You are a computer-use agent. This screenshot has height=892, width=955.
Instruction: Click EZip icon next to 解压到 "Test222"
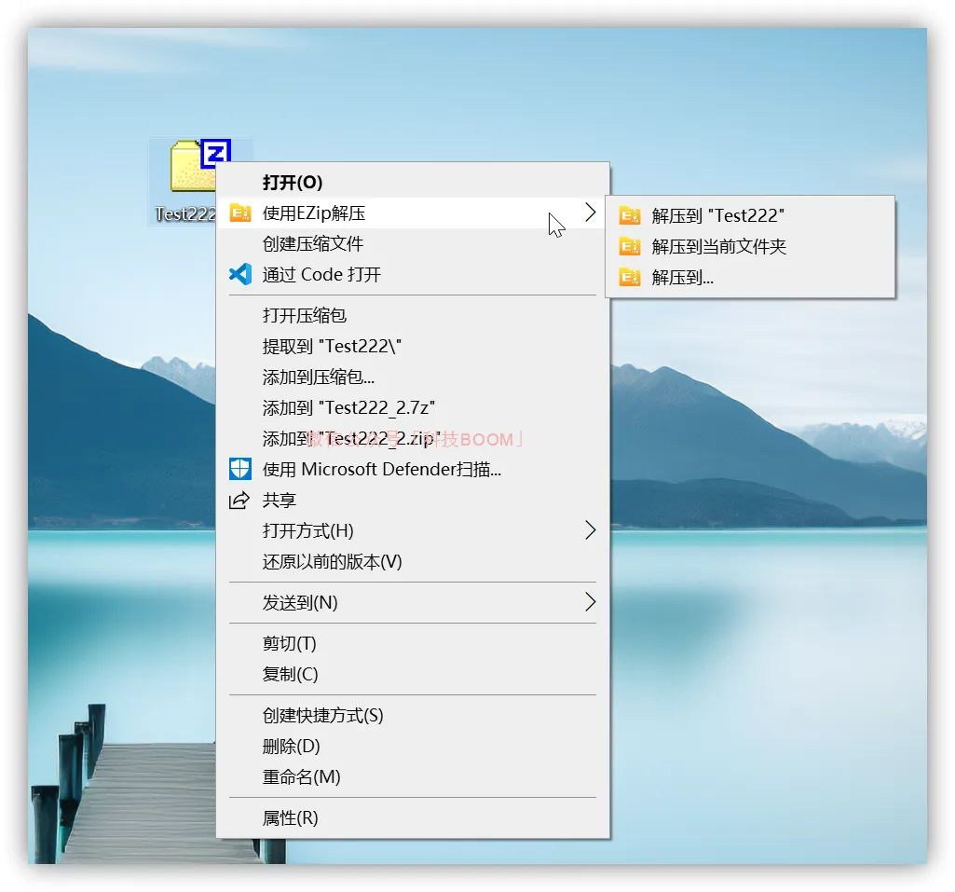(630, 215)
